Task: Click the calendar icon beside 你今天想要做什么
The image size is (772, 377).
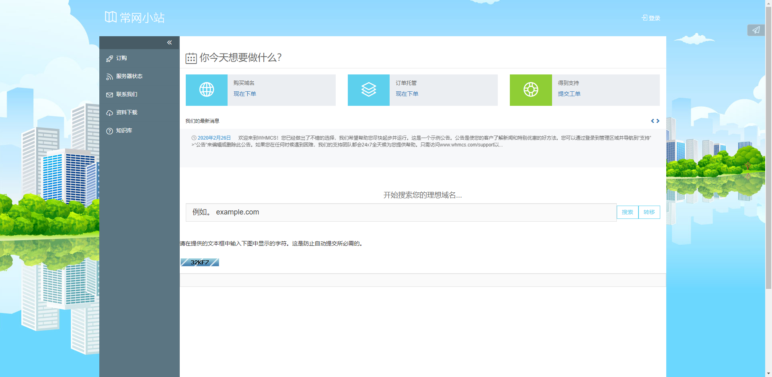Action: [x=191, y=58]
